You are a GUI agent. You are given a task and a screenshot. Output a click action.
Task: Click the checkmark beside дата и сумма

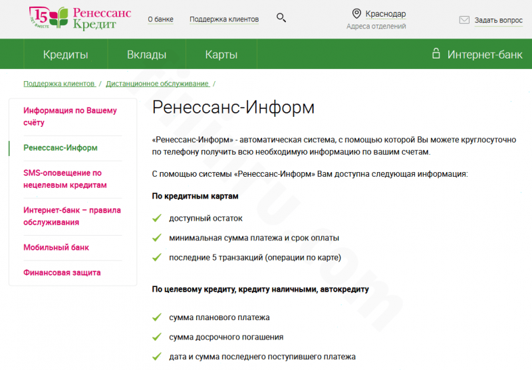(x=157, y=357)
